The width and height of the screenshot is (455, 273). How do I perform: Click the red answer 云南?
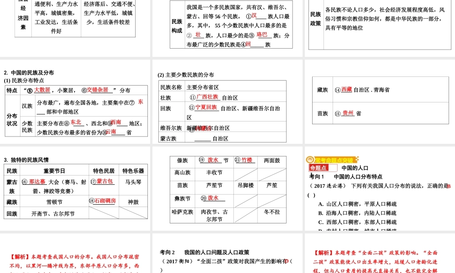[111, 131]
